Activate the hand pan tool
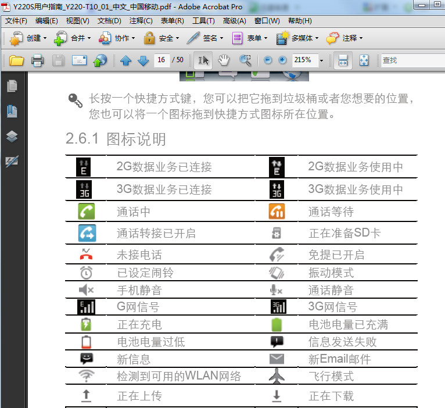The height and width of the screenshot is (408, 445). point(224,60)
